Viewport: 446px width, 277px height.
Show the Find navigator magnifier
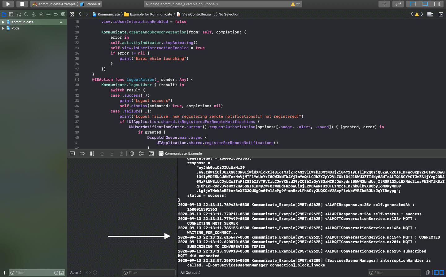click(26, 14)
